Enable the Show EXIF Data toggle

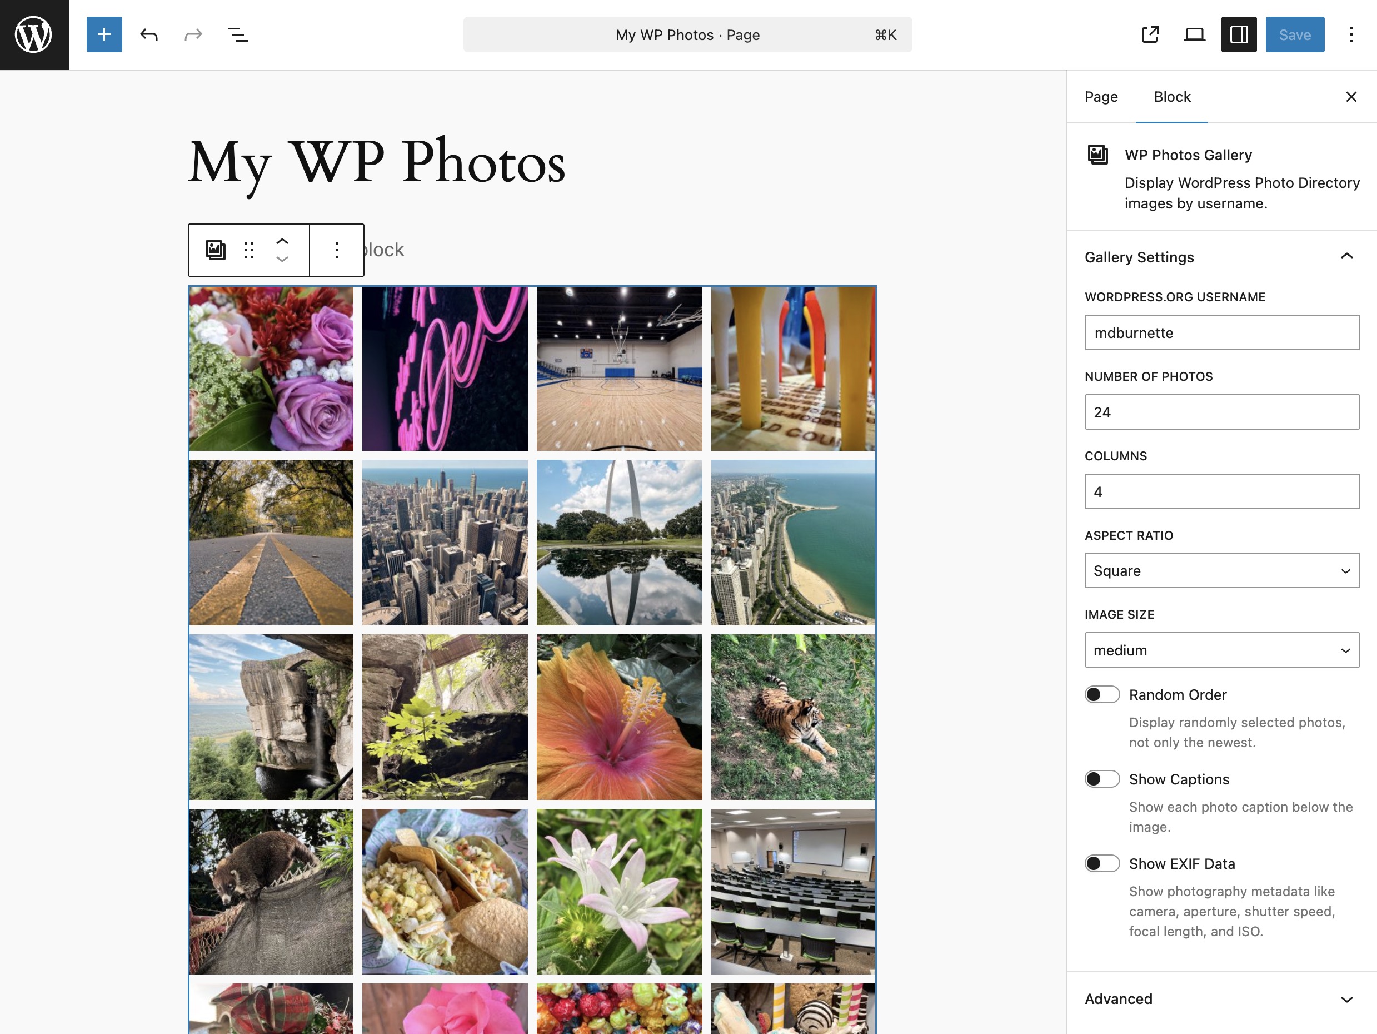pyautogui.click(x=1102, y=863)
